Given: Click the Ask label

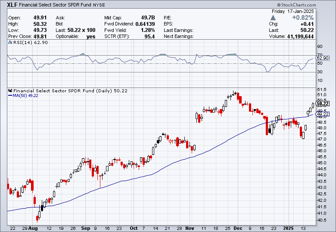Looking at the screenshot, I should (60, 18).
